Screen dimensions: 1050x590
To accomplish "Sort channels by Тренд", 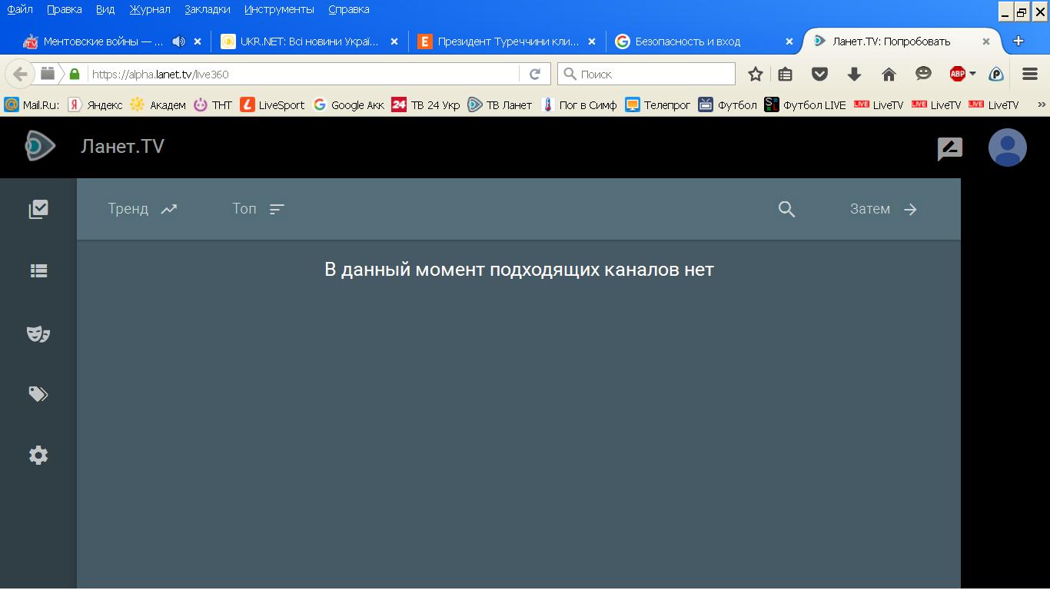I will [142, 209].
